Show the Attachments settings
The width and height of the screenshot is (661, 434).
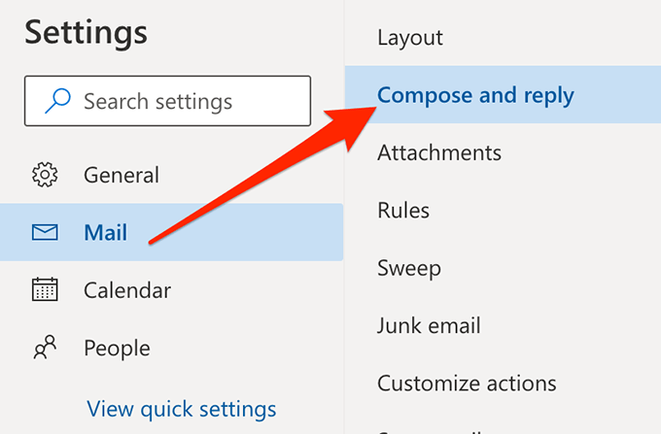[439, 152]
